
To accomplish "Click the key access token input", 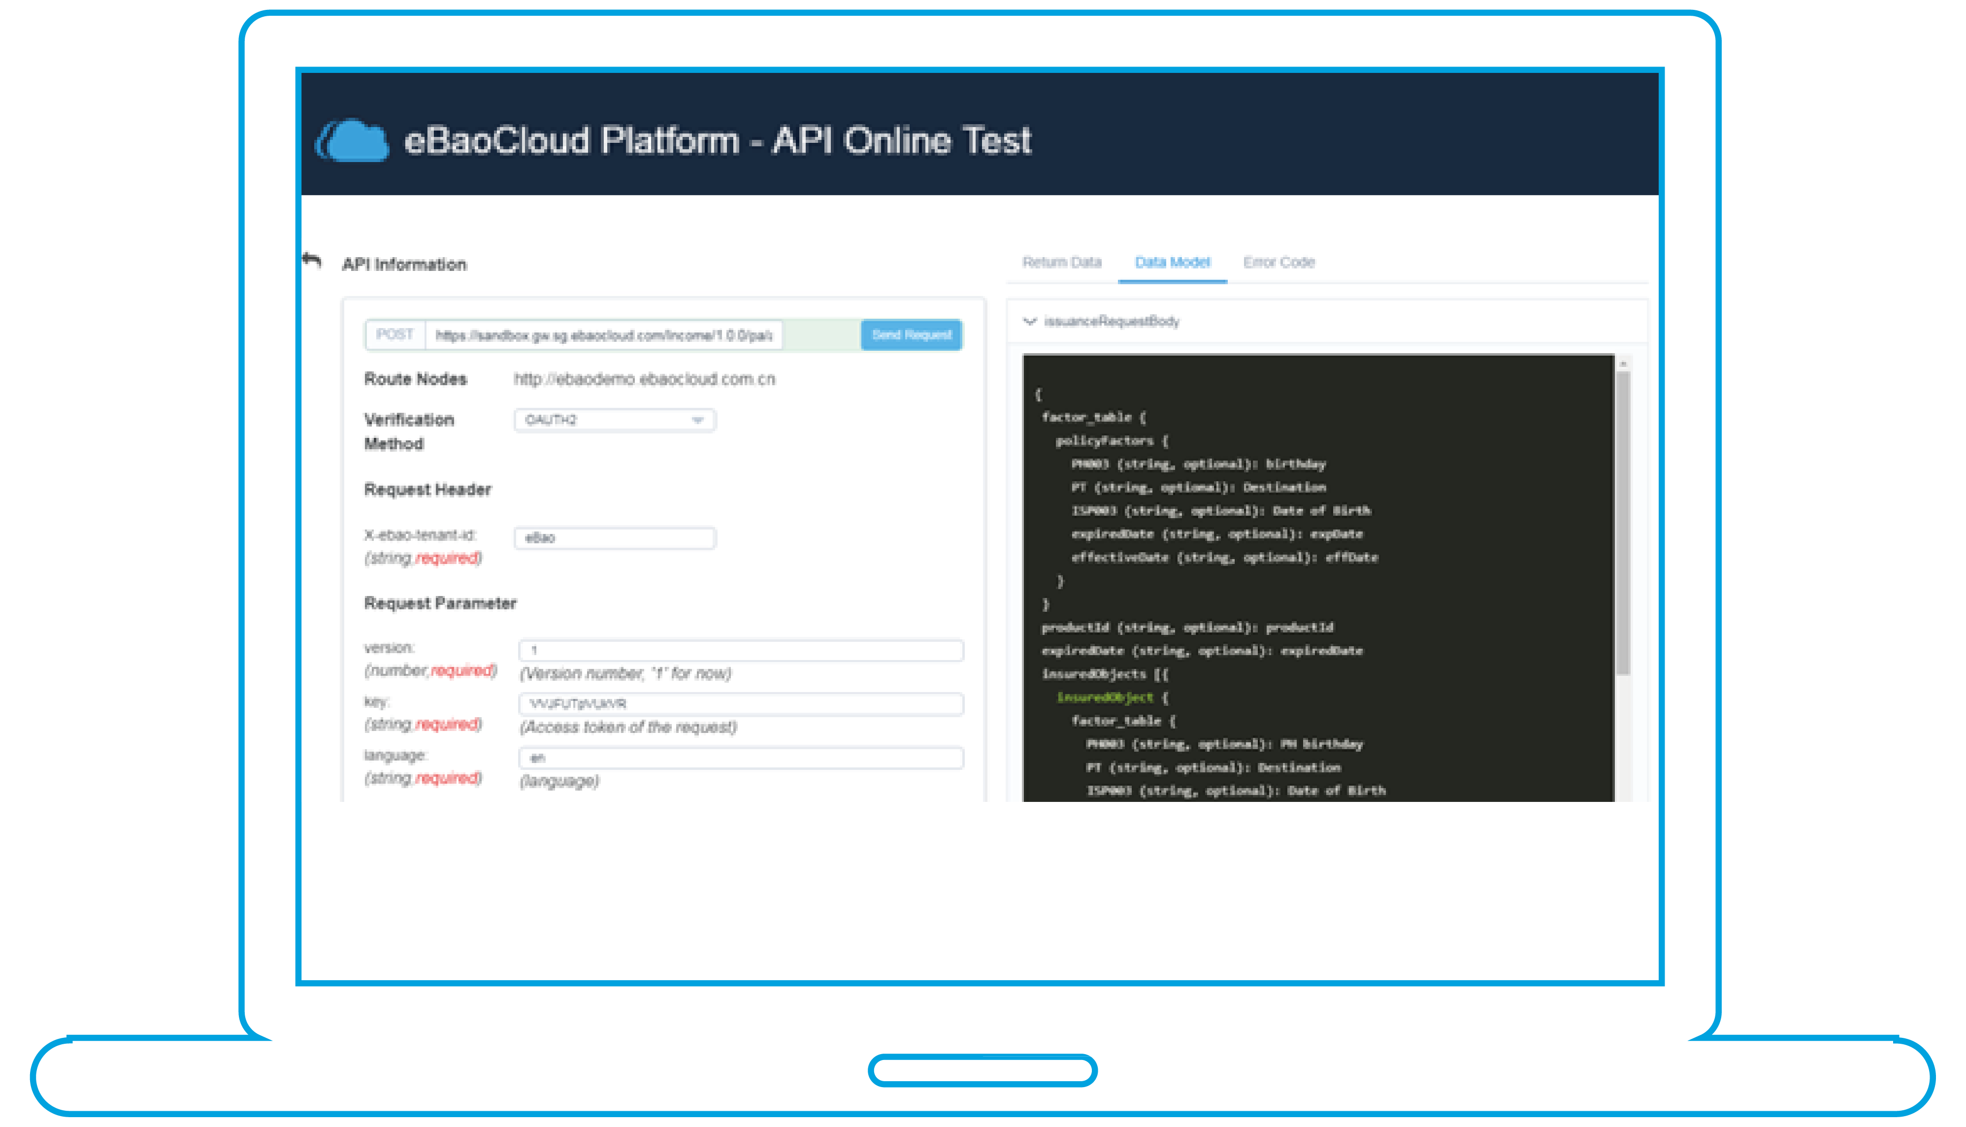I will click(741, 703).
